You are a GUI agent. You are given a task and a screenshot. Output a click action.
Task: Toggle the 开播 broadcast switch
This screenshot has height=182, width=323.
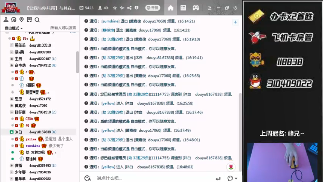point(153,8)
